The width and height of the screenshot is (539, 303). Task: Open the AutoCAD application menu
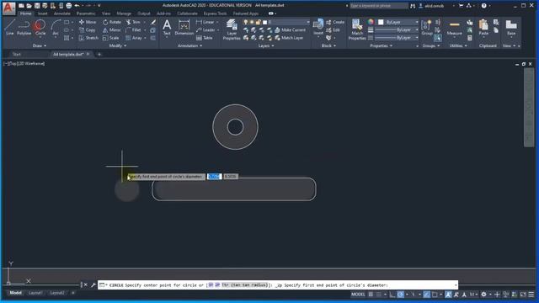coord(8,8)
